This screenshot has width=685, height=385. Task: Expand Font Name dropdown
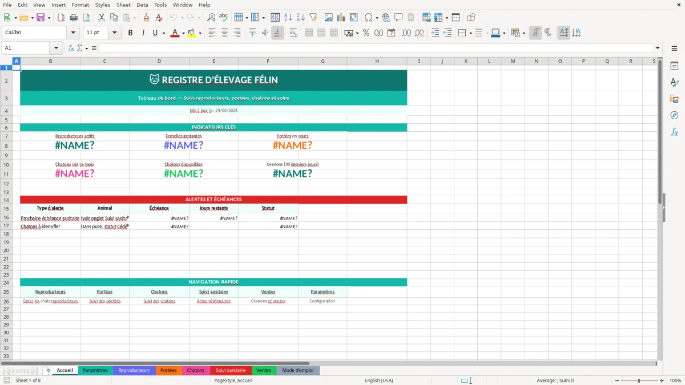click(73, 33)
